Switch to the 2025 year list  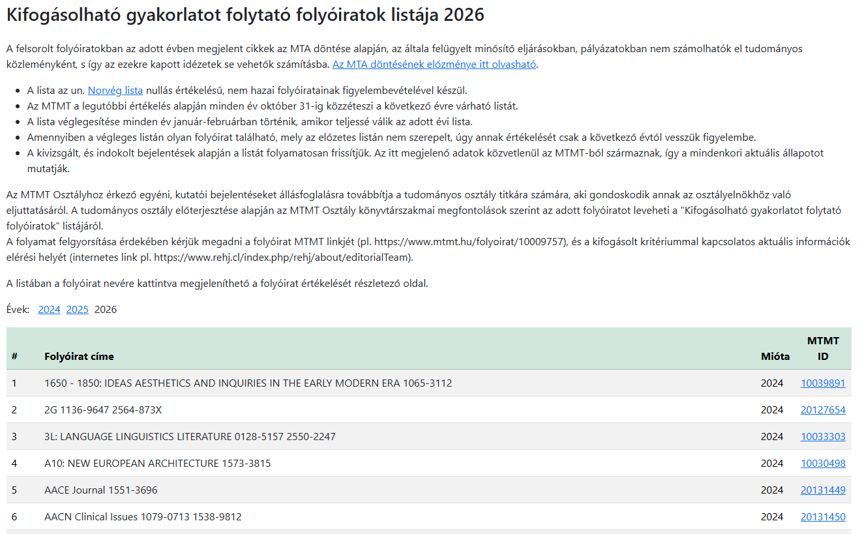(x=77, y=309)
